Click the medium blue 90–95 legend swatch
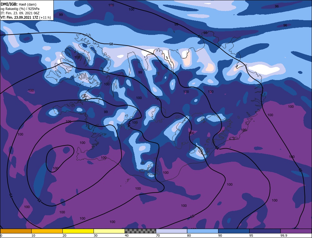 (x=234, y=231)
